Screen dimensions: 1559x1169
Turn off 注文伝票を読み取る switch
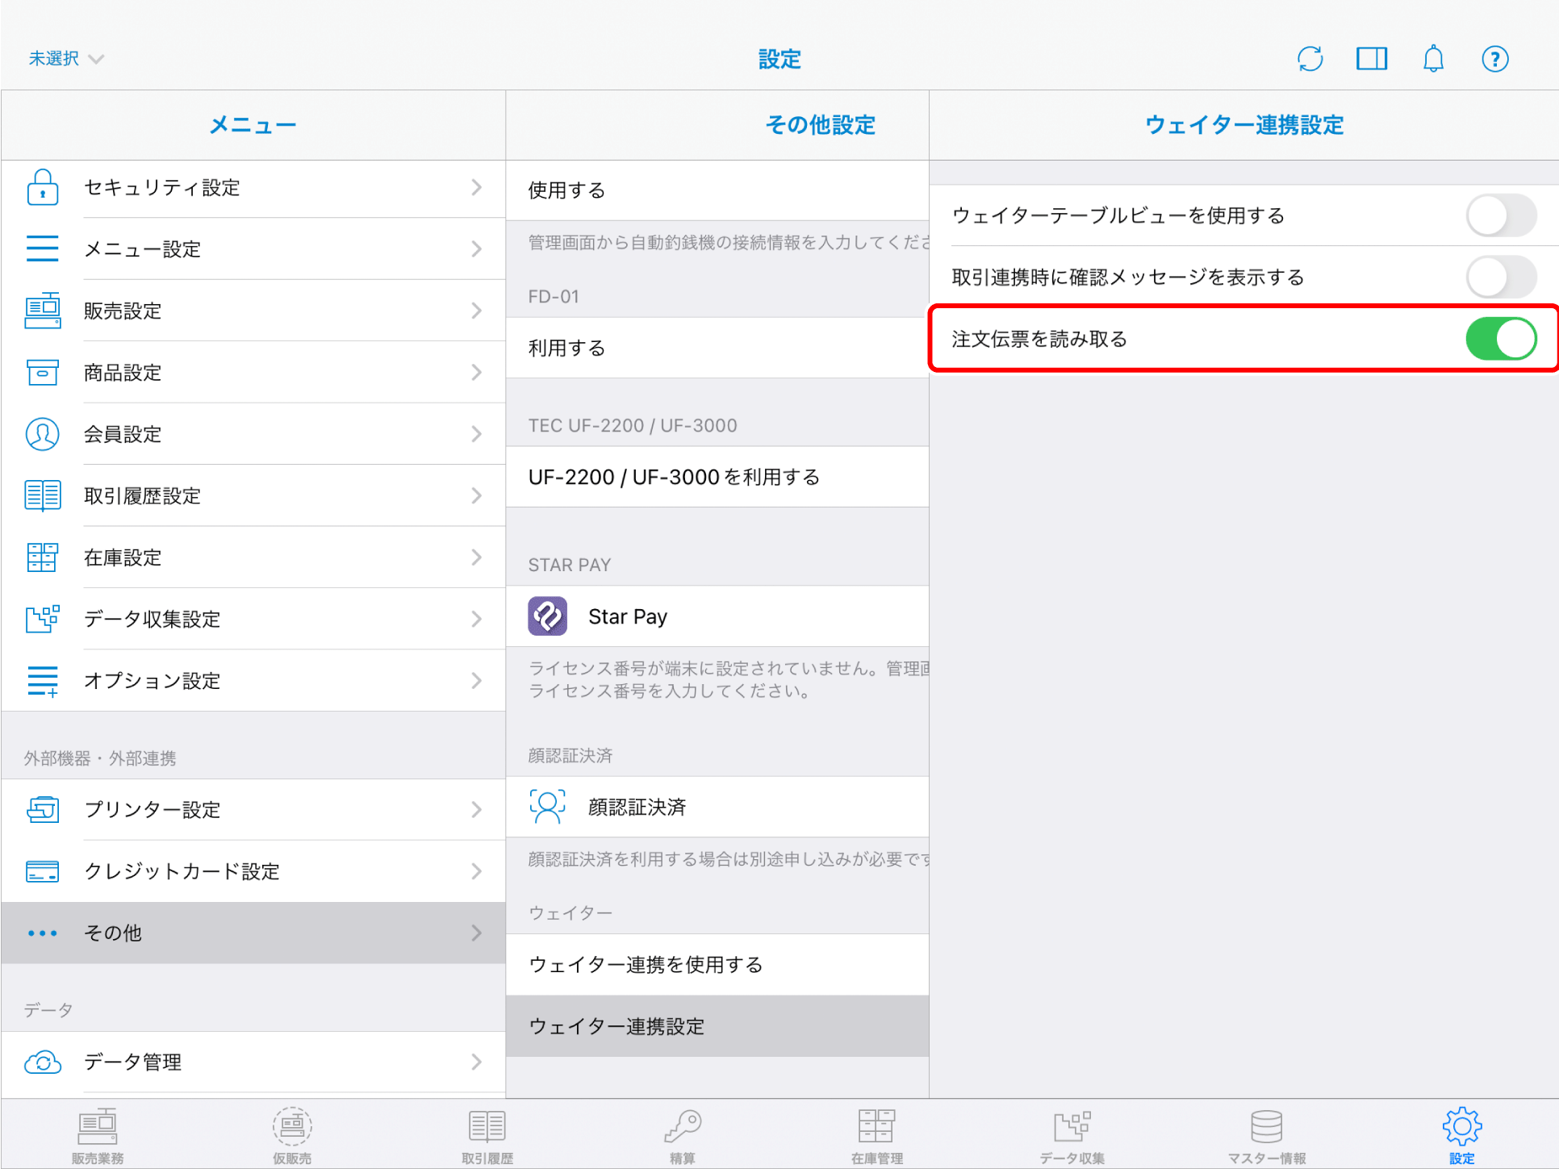point(1500,339)
